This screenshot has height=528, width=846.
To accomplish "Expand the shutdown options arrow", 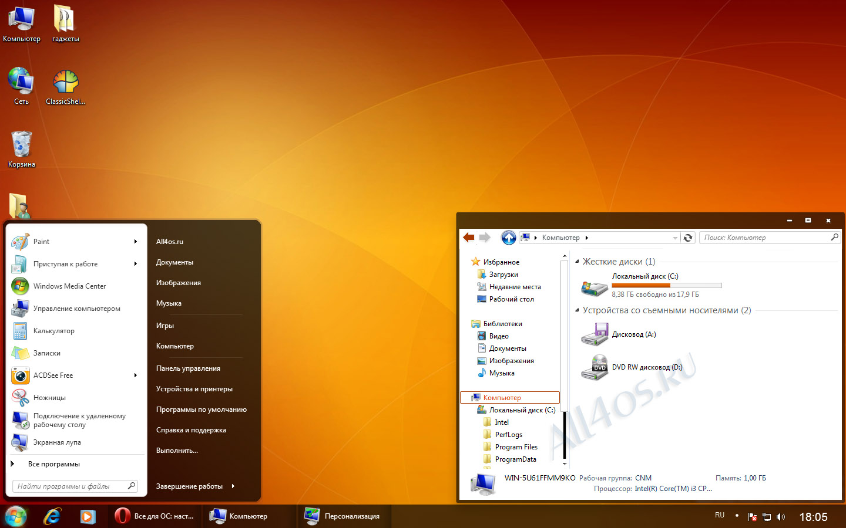I will [x=233, y=486].
